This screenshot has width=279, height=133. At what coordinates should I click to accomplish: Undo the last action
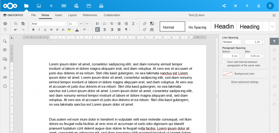(x=16, y=30)
